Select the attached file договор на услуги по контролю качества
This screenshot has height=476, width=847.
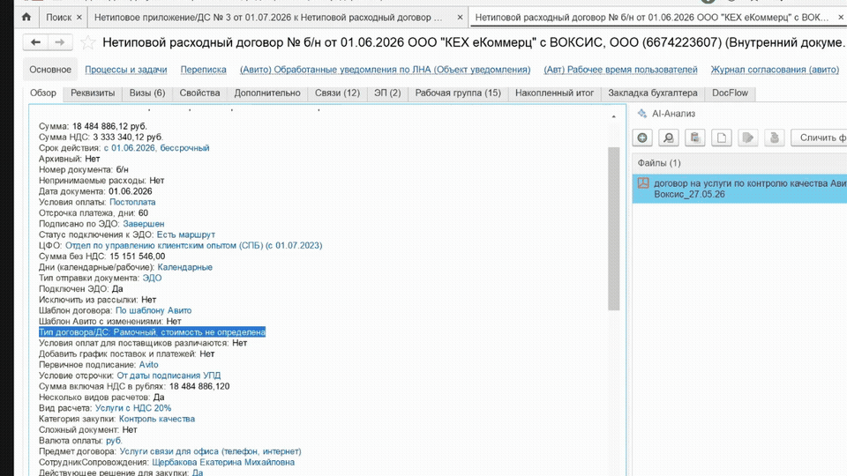click(x=739, y=189)
